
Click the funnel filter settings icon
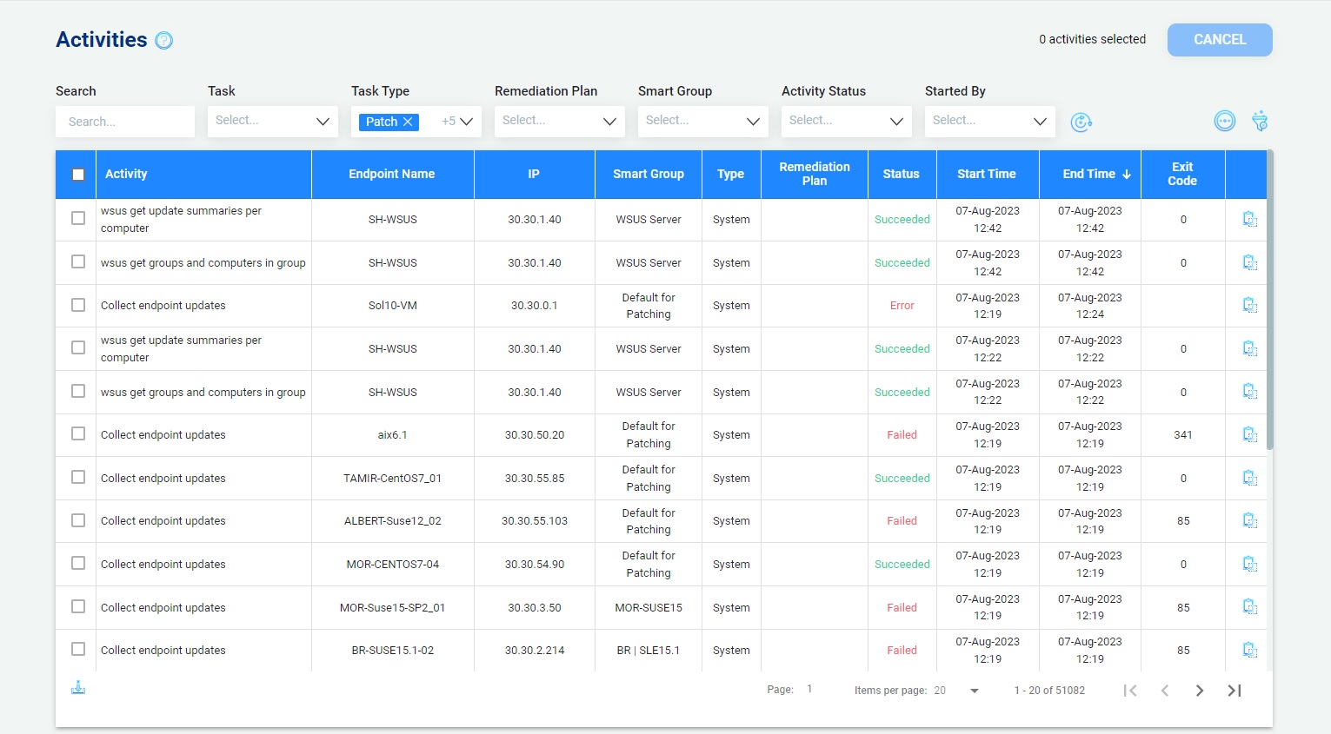1260,122
